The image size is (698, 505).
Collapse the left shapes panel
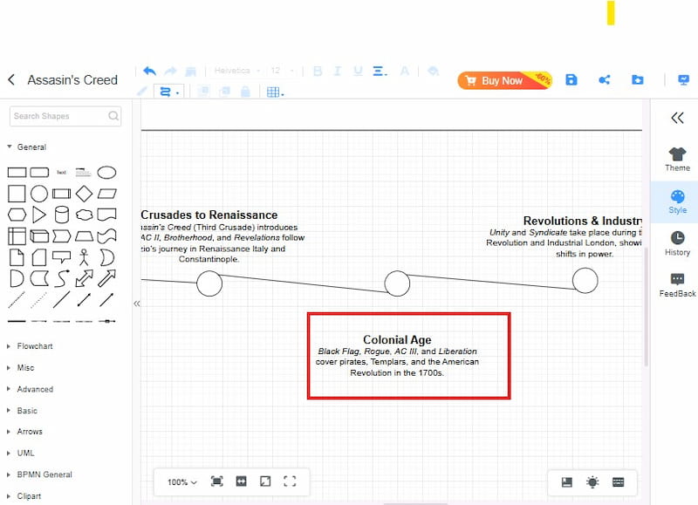[137, 304]
